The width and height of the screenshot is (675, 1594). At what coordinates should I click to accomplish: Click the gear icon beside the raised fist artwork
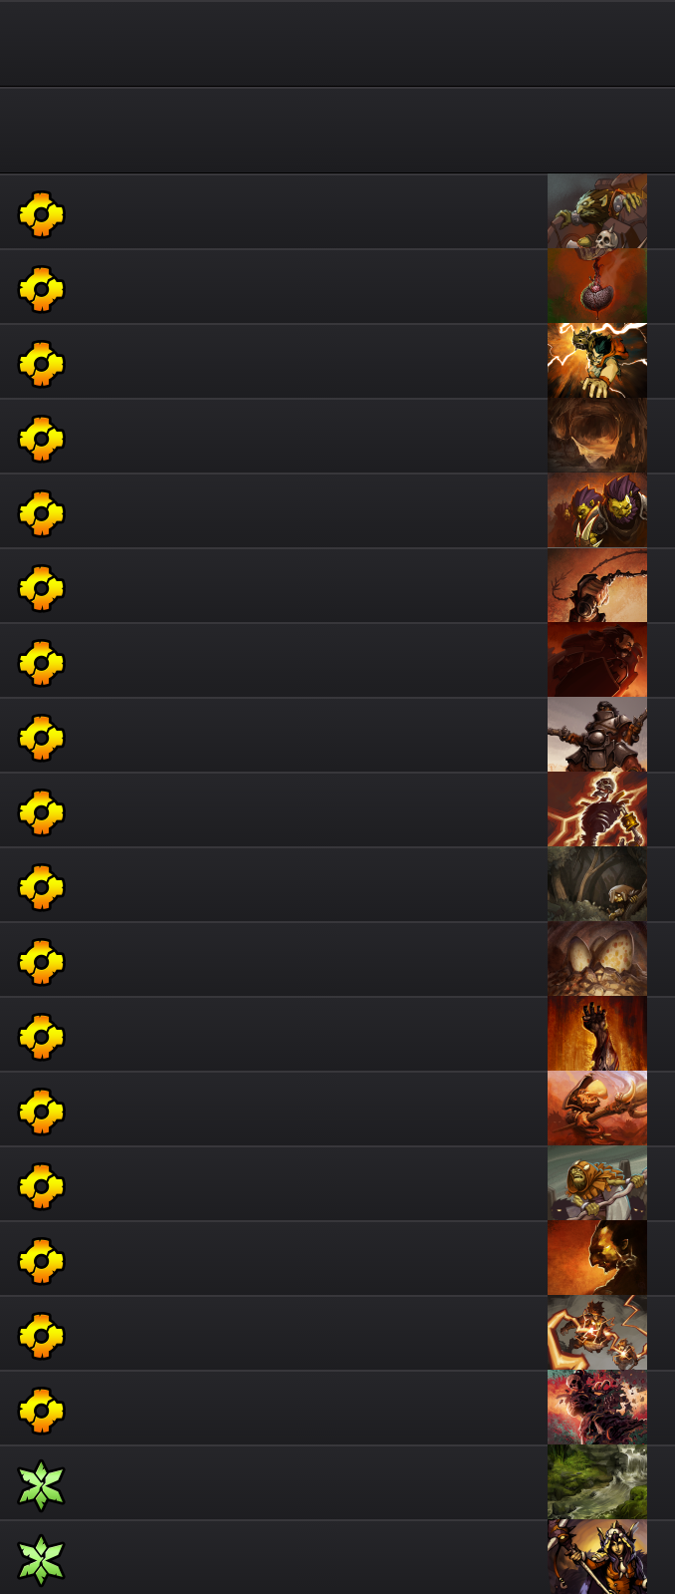[41, 1037]
